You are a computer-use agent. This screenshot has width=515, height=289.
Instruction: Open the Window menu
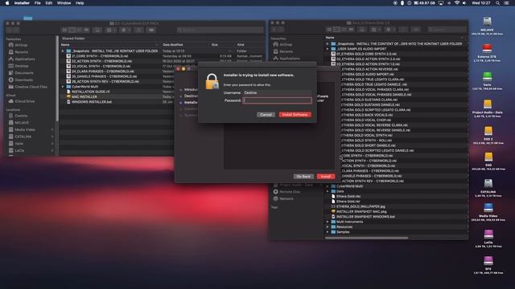click(64, 3)
